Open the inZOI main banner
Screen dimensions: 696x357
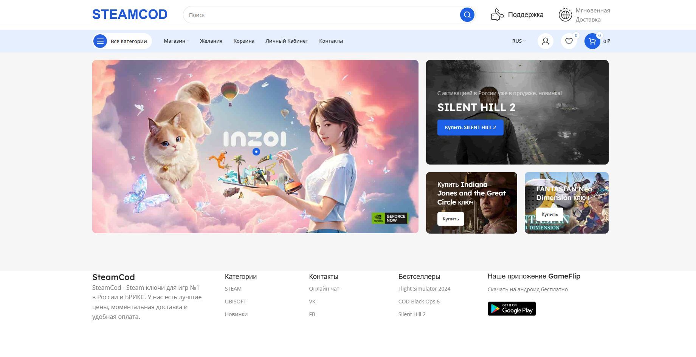point(255,146)
